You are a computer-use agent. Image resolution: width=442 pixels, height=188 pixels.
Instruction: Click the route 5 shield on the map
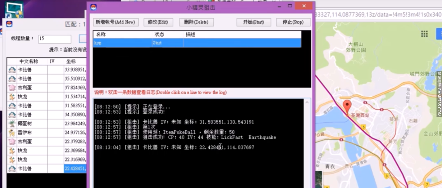[363, 127]
